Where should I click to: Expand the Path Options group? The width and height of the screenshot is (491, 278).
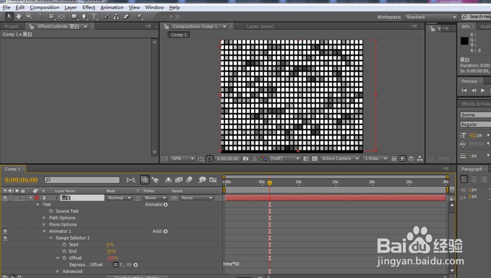[x=44, y=218]
